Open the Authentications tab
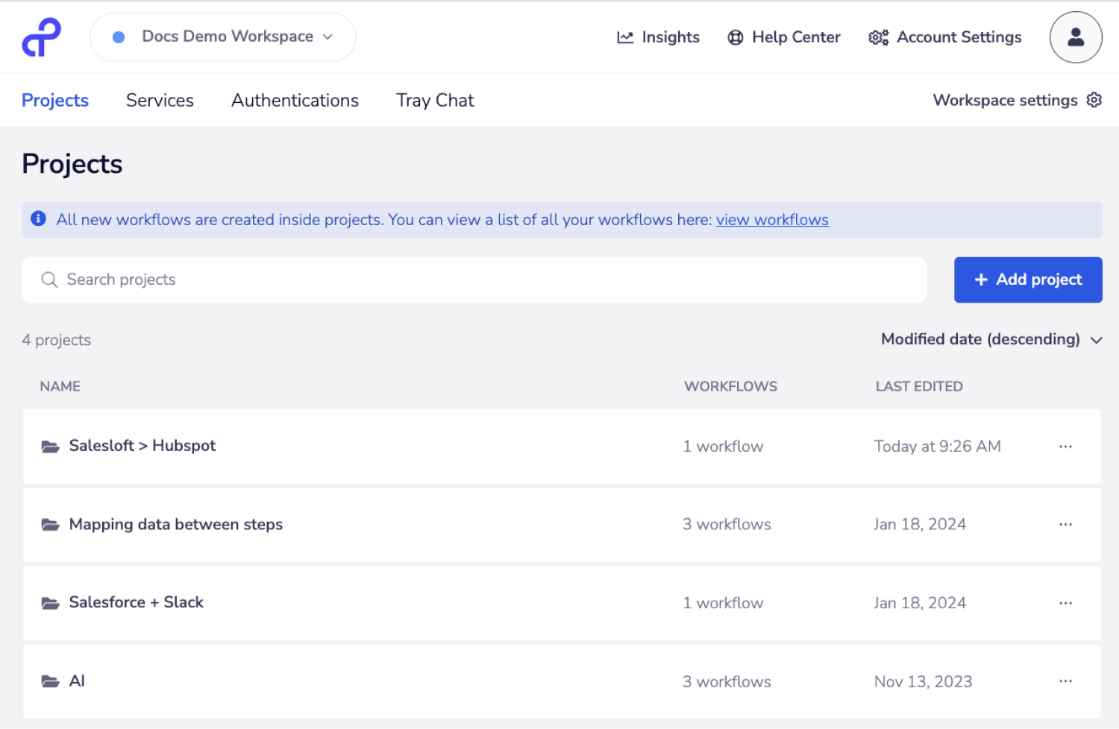Screen dimensions: 1119x729 (295, 100)
